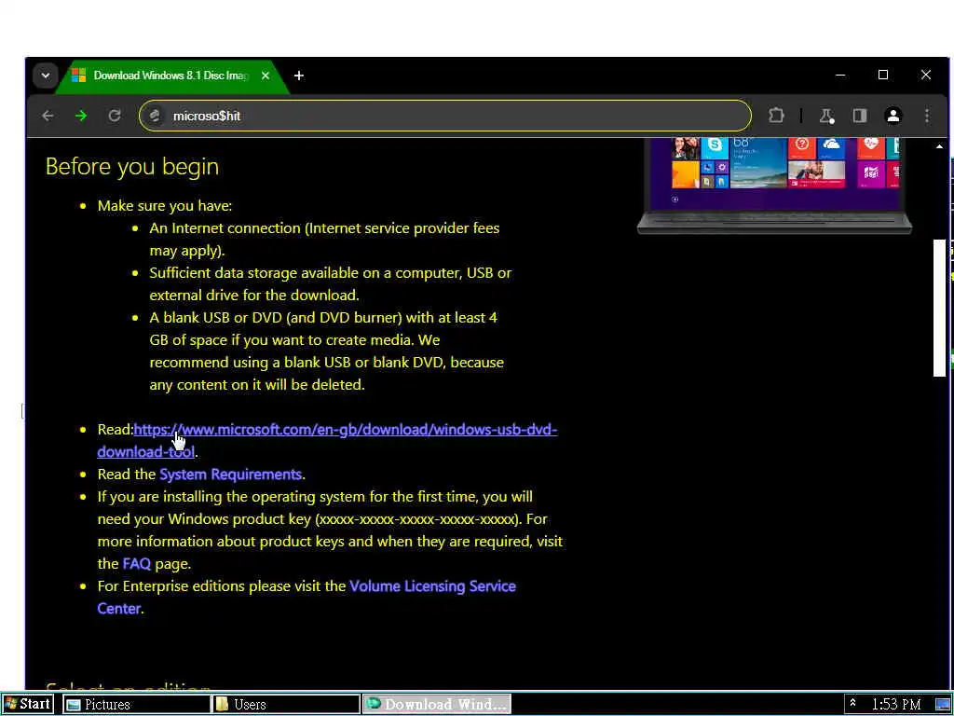954x716 pixels.
Task: Open the Extensions puzzle icon
Action: (776, 116)
